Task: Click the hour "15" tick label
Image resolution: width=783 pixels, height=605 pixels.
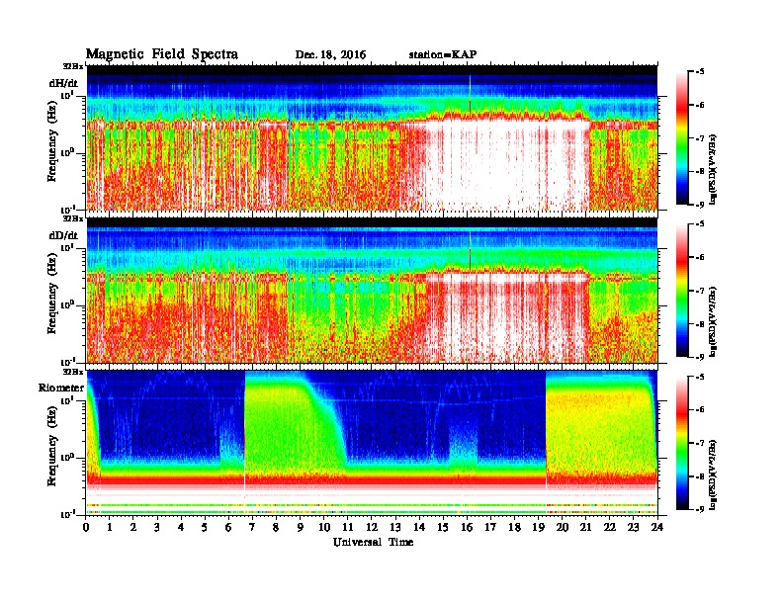Action: 443,527
